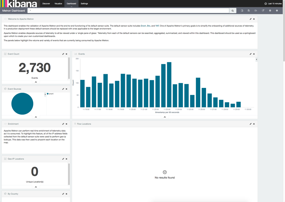Image resolution: width=285 pixels, height=202 pixels.
Task: Follow the Snort link in the welcome text
Action: 144,25
